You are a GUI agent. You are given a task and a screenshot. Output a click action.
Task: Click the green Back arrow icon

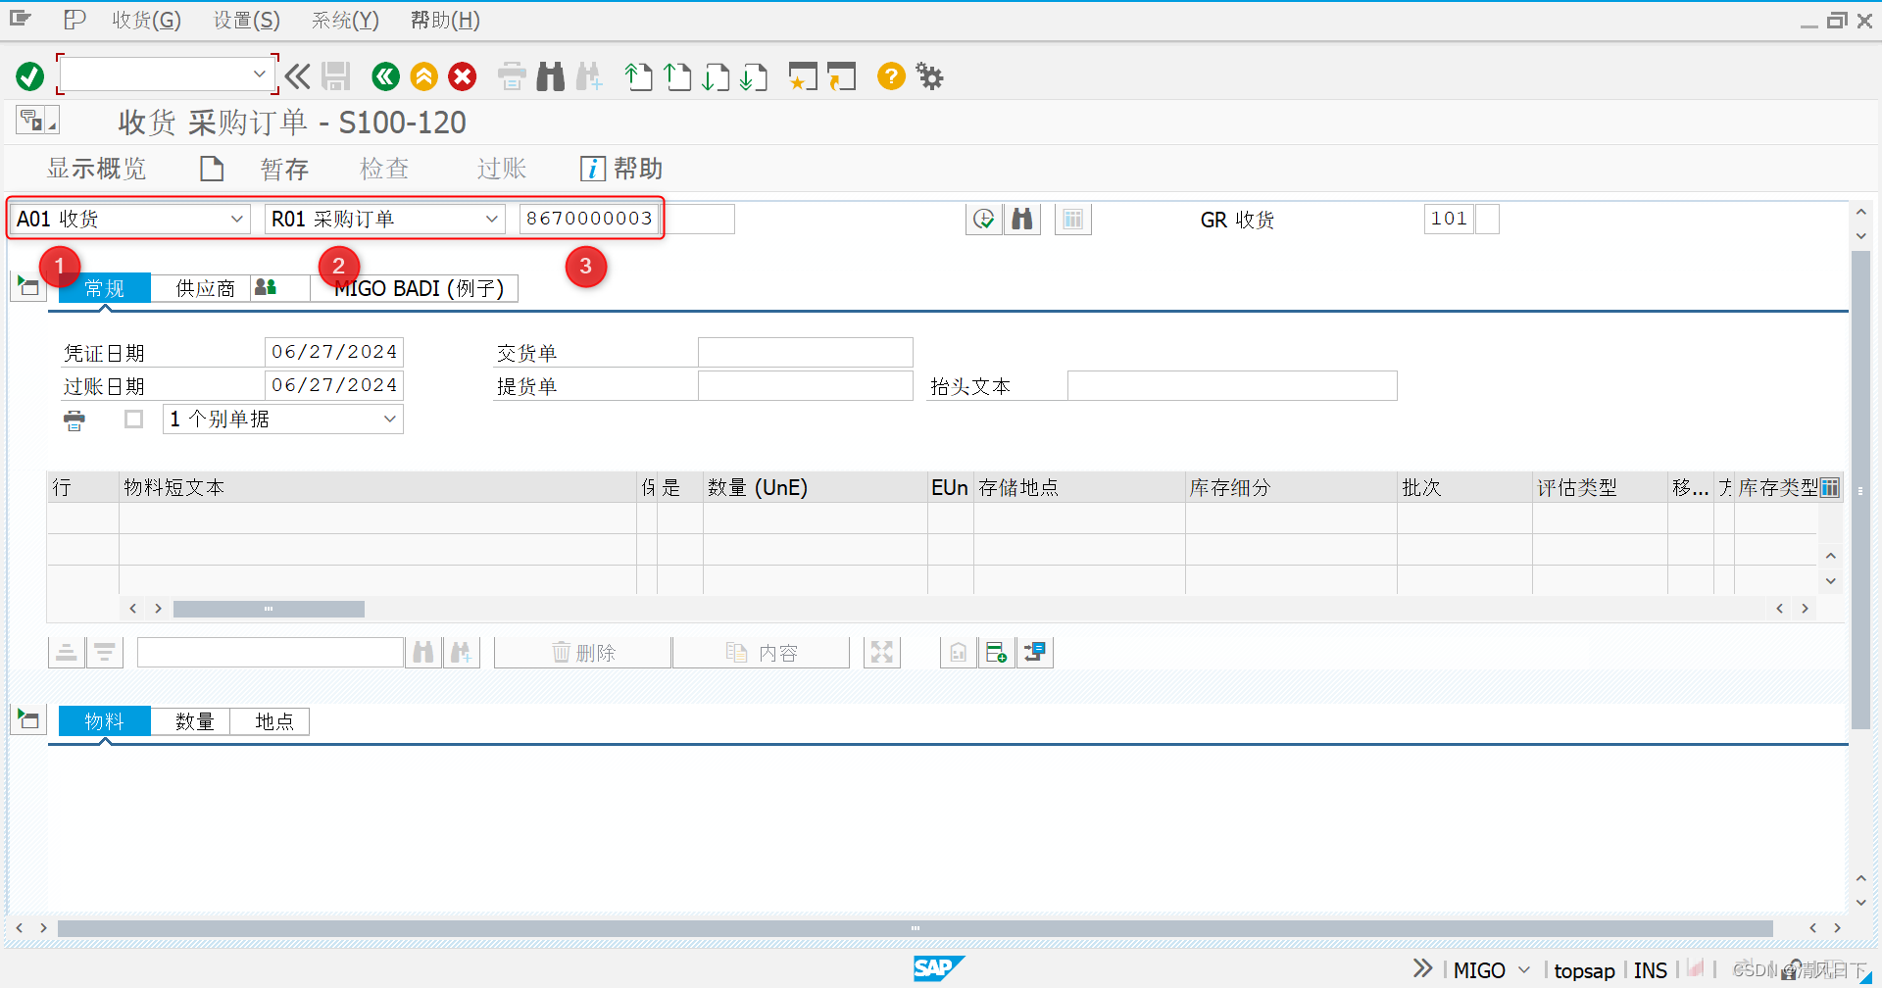point(386,76)
